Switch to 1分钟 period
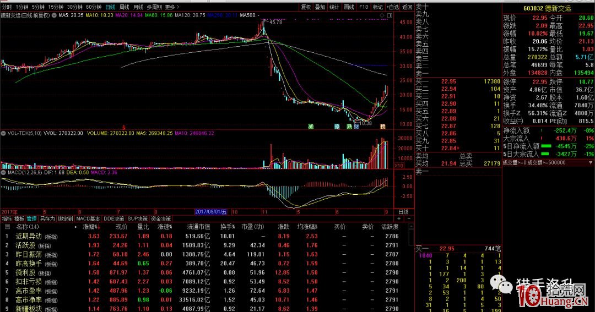595x312 pixels. (22, 7)
